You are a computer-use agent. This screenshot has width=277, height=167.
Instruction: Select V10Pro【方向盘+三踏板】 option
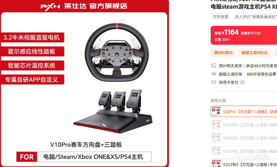[x=244, y=111]
